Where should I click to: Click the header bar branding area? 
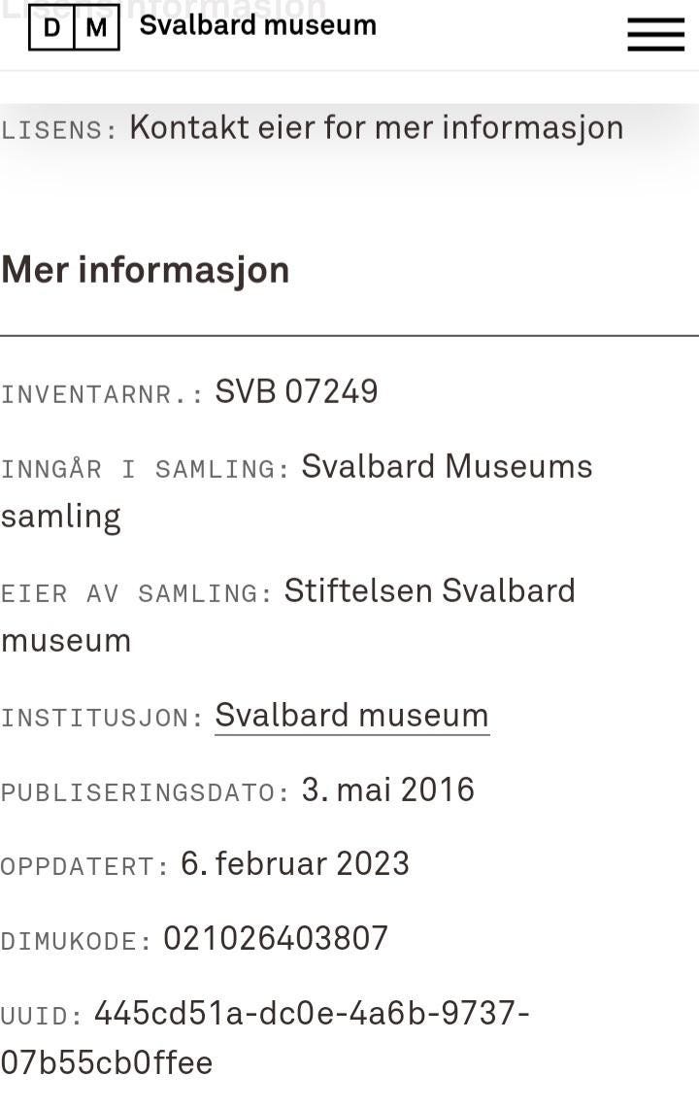click(194, 26)
